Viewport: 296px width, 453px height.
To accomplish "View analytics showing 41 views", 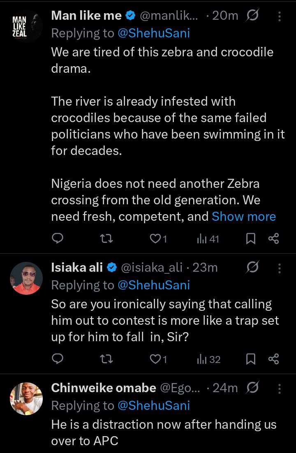I will [208, 239].
